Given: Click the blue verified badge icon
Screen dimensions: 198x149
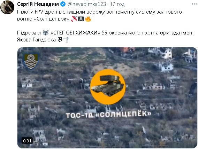Looking at the screenshot, I should [63, 4].
